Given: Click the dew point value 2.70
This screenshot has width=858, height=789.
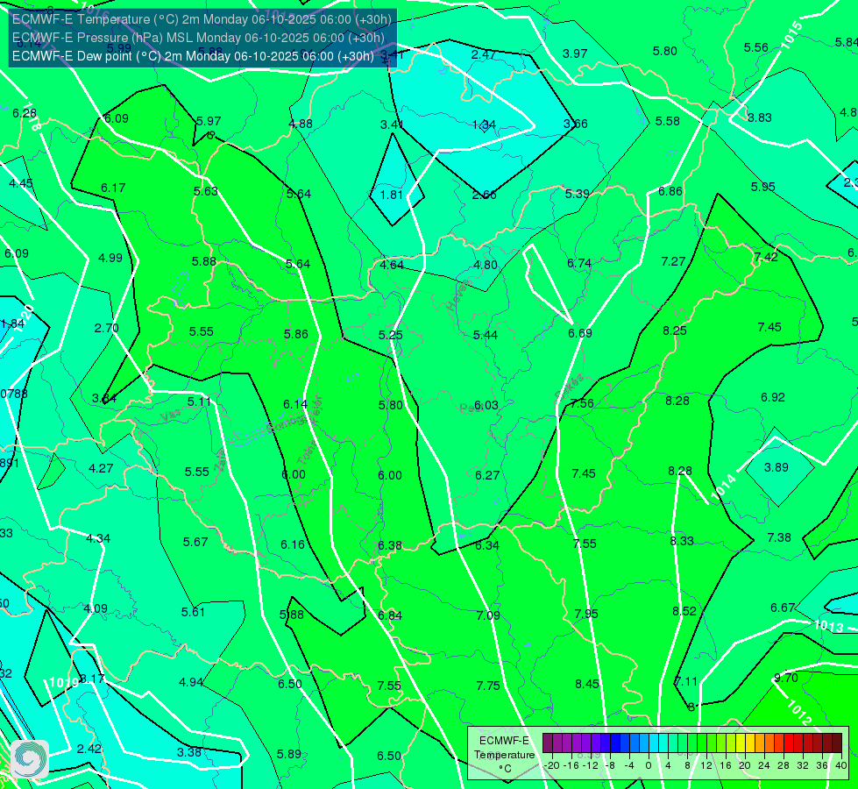Looking at the screenshot, I should (107, 328).
